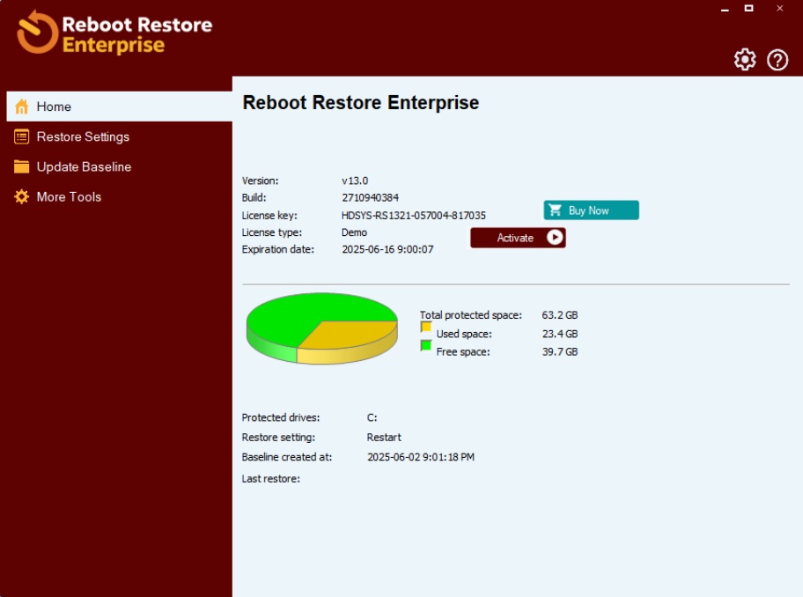Screen dimensions: 803x597
Task: Click the Activate label text
Action: point(515,238)
